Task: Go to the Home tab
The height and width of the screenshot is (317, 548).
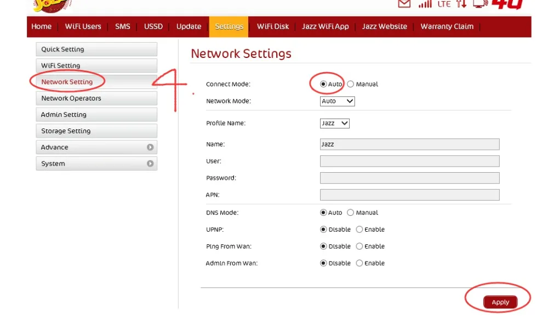Action: (41, 26)
